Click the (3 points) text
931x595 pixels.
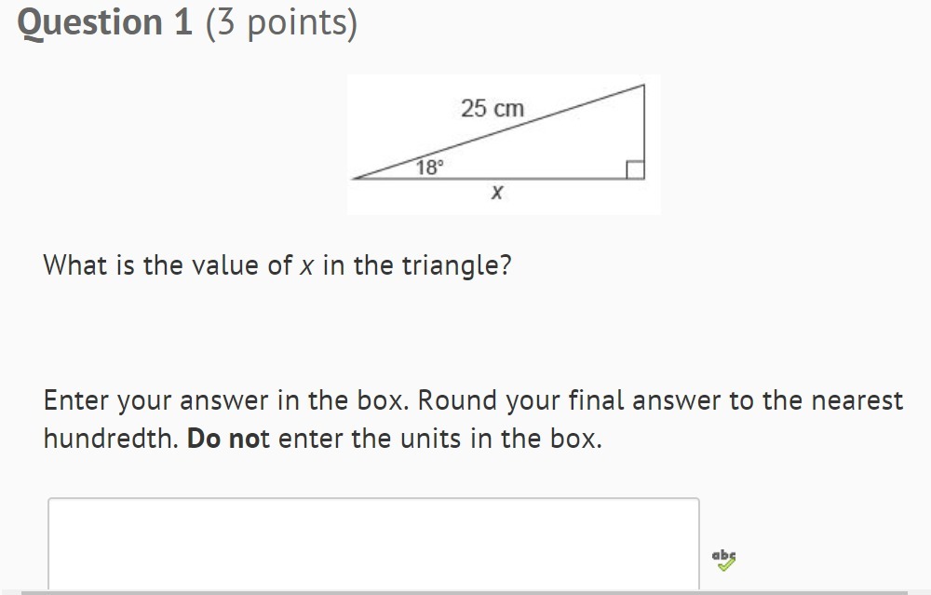[x=281, y=24]
